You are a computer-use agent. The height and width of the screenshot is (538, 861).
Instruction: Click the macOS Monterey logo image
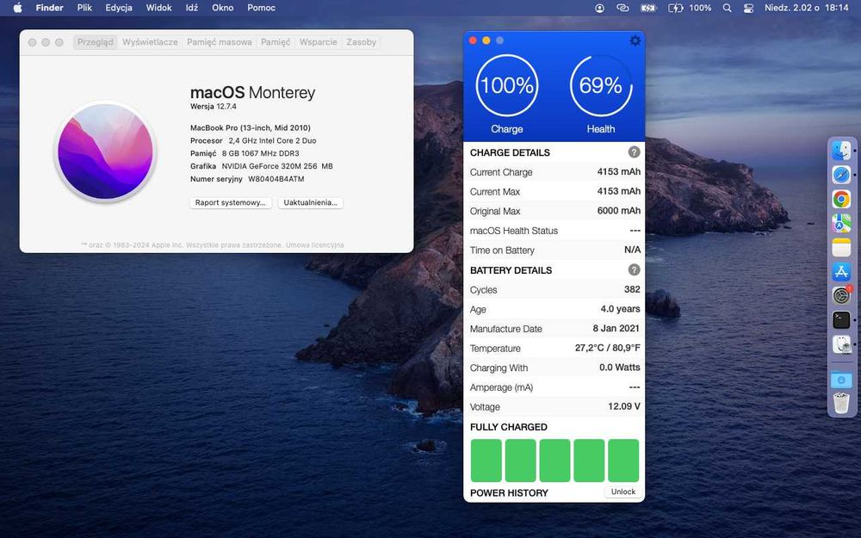105,152
